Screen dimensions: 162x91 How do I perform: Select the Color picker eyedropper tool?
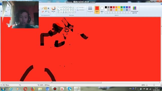(x=45, y=12)
